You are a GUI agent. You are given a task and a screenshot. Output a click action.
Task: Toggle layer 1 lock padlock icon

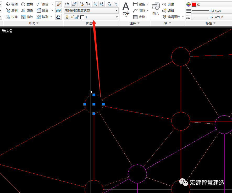pyautogui.click(x=77, y=17)
